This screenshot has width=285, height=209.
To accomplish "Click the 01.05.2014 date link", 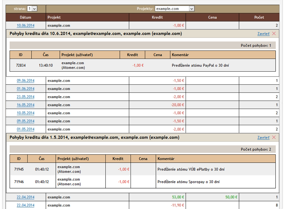I will tap(26, 129).
